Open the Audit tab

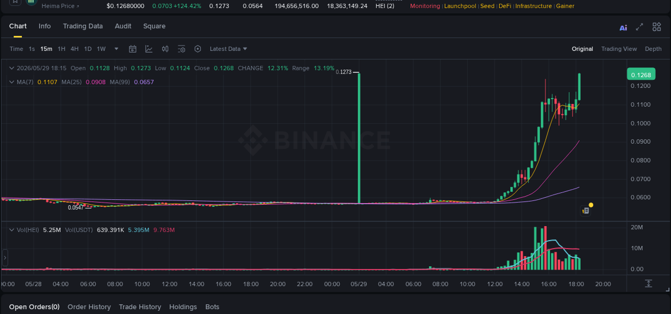(x=123, y=26)
